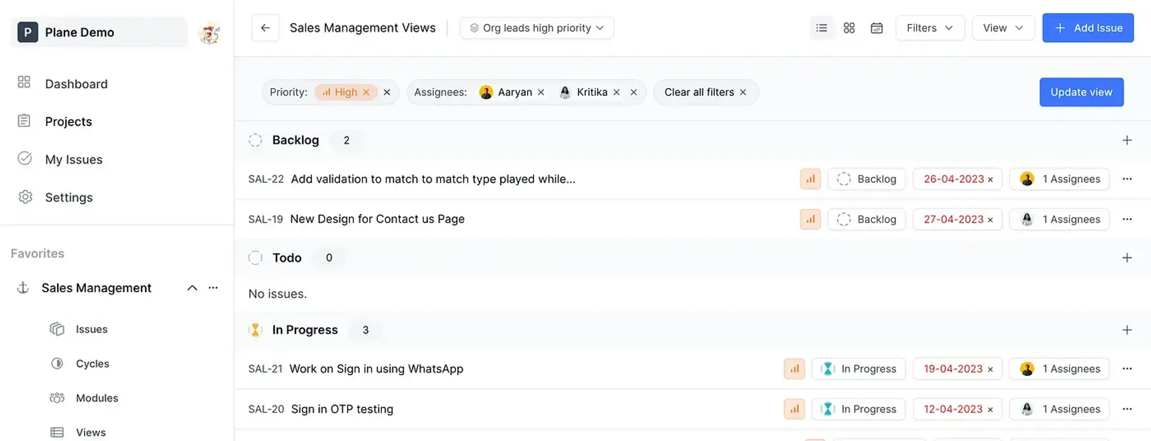The height and width of the screenshot is (441, 1151).
Task: Click the Update view button
Action: [1081, 92]
